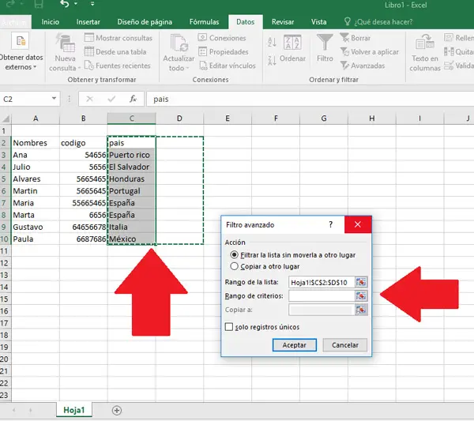
Task: Enable Solo registros únicos checkbox
Action: click(229, 326)
